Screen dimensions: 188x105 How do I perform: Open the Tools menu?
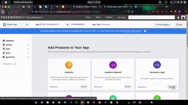tap(98, 17)
